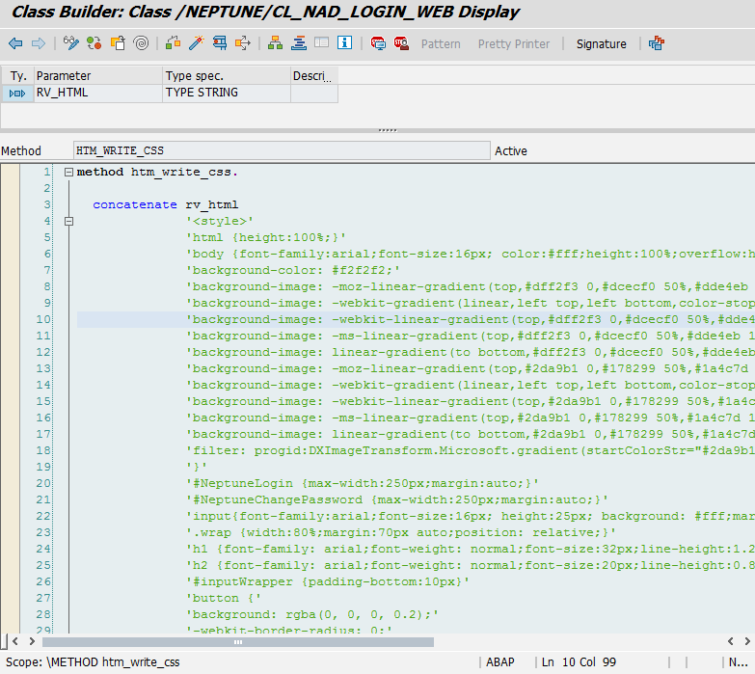Open the object hierarchy display icon
The width and height of the screenshot is (755, 674).
coord(275,43)
